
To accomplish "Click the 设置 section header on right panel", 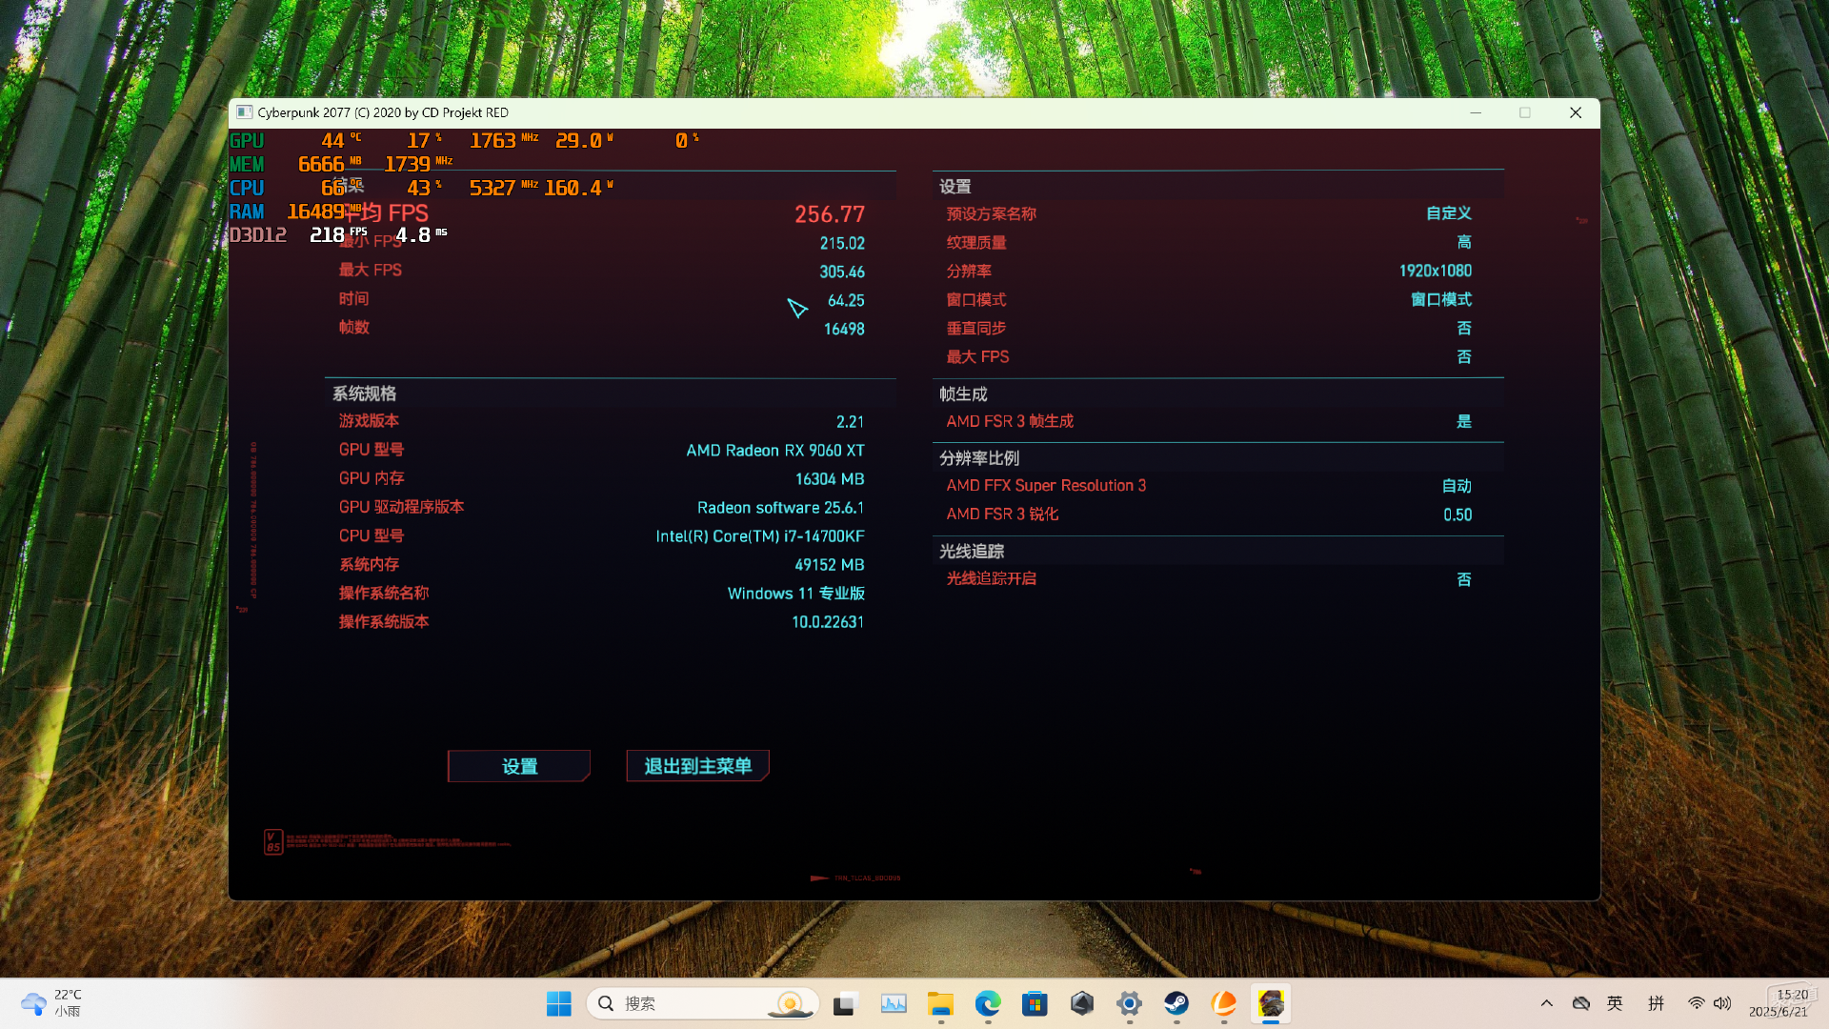I will click(955, 187).
